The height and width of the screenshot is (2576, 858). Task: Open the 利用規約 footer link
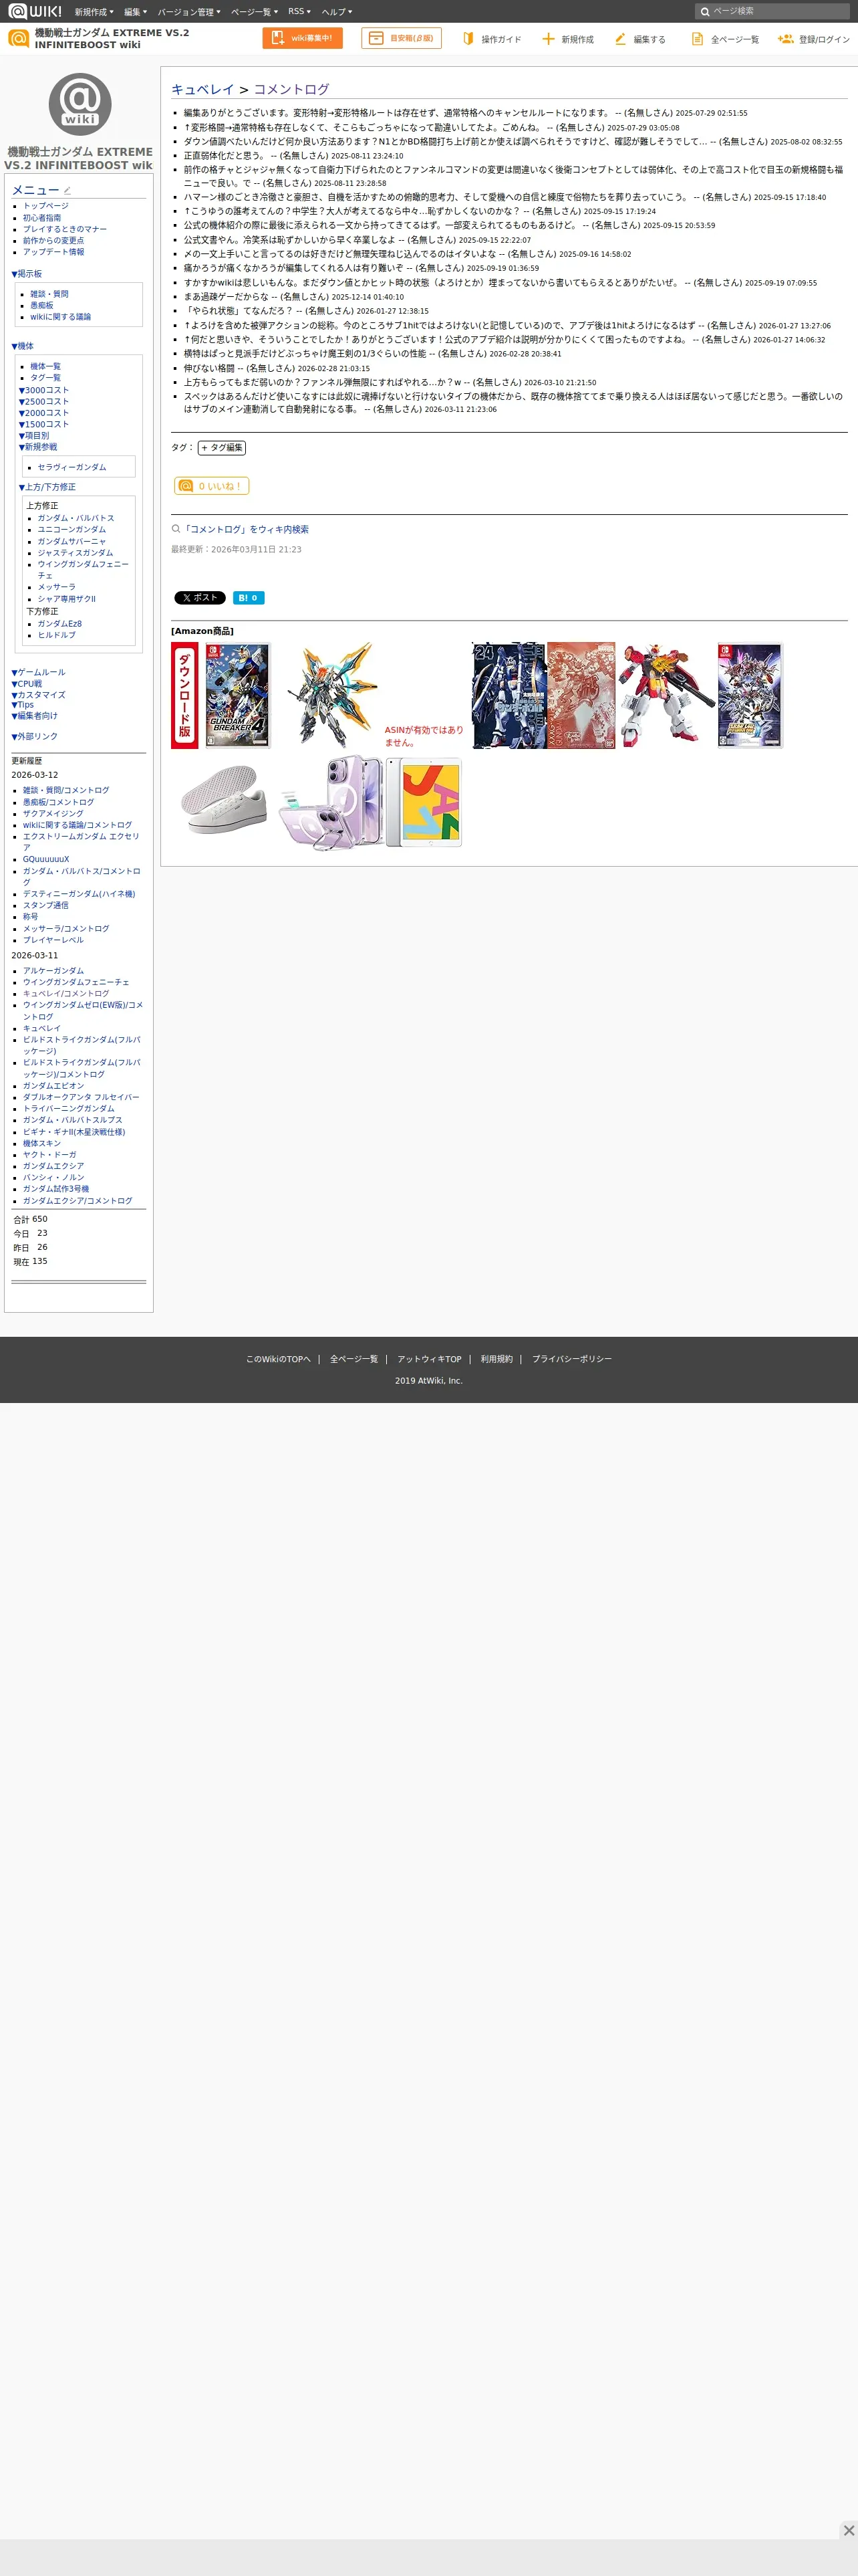[496, 1359]
